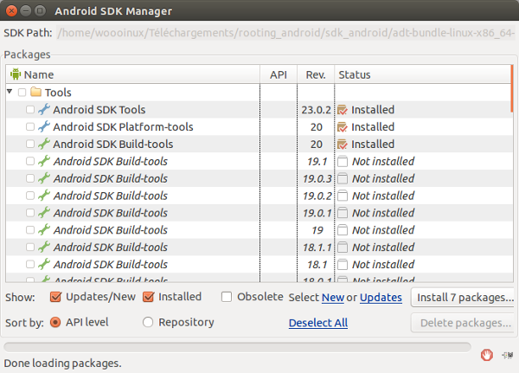
Task: Click wrench icon of Build-tools rev 19.0.3
Action: 44,178
